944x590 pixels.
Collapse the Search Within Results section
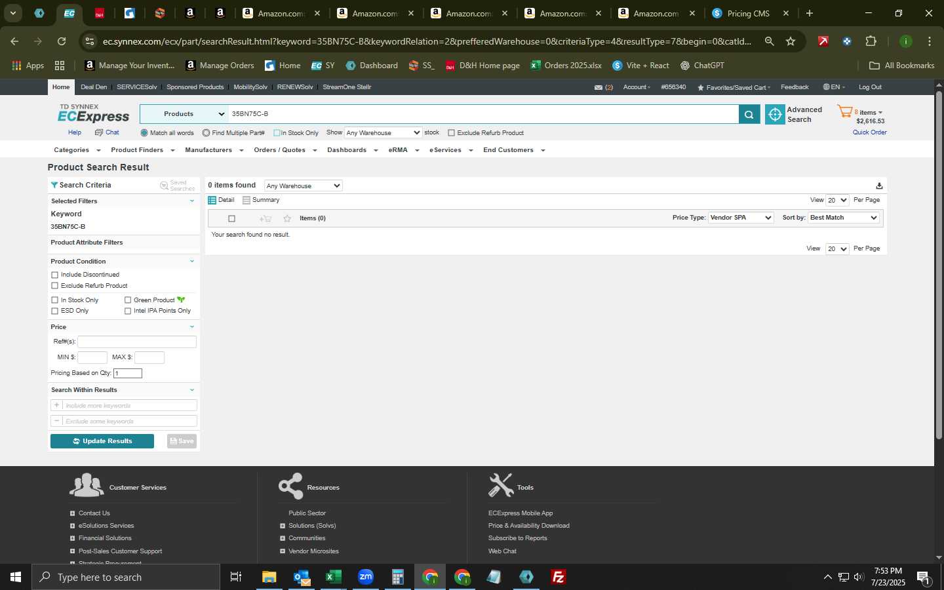pos(192,389)
